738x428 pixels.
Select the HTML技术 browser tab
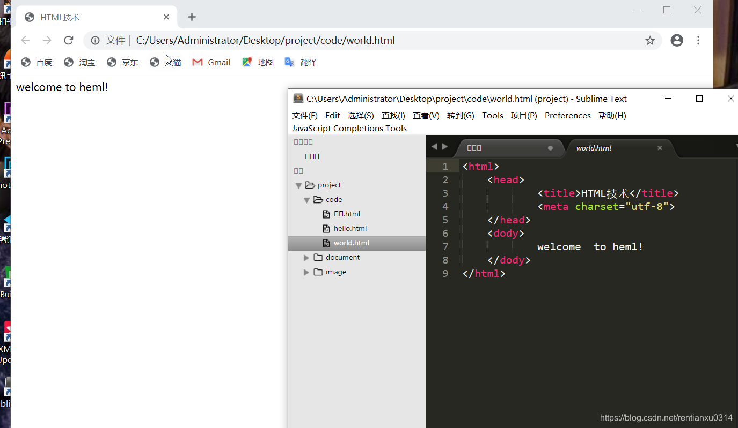point(97,17)
